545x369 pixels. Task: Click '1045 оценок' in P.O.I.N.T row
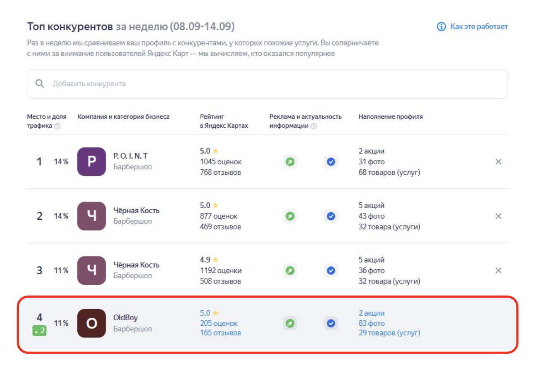tap(221, 162)
